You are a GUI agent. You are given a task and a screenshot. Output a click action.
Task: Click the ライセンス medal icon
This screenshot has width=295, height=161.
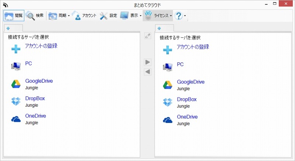(148, 16)
